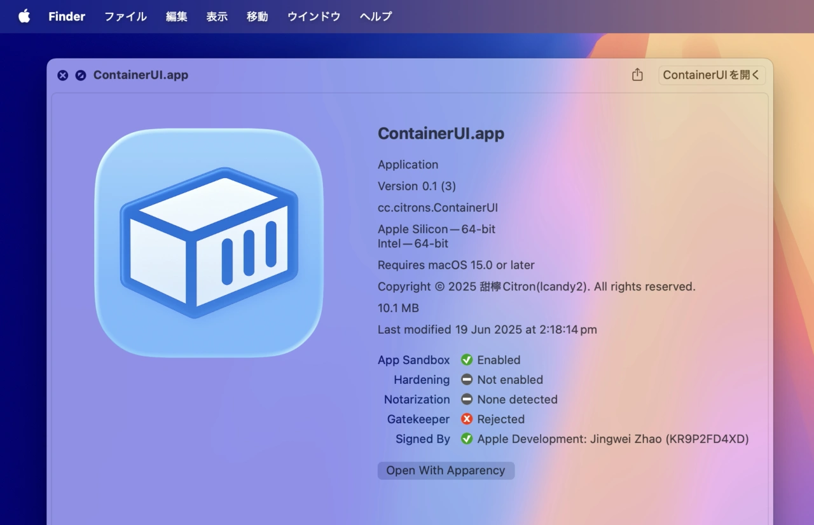Click the Signed By label

tap(422, 439)
